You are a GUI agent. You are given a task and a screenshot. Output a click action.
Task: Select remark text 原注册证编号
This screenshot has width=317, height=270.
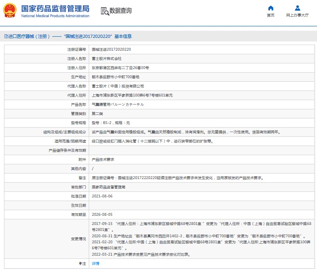point(177,178)
